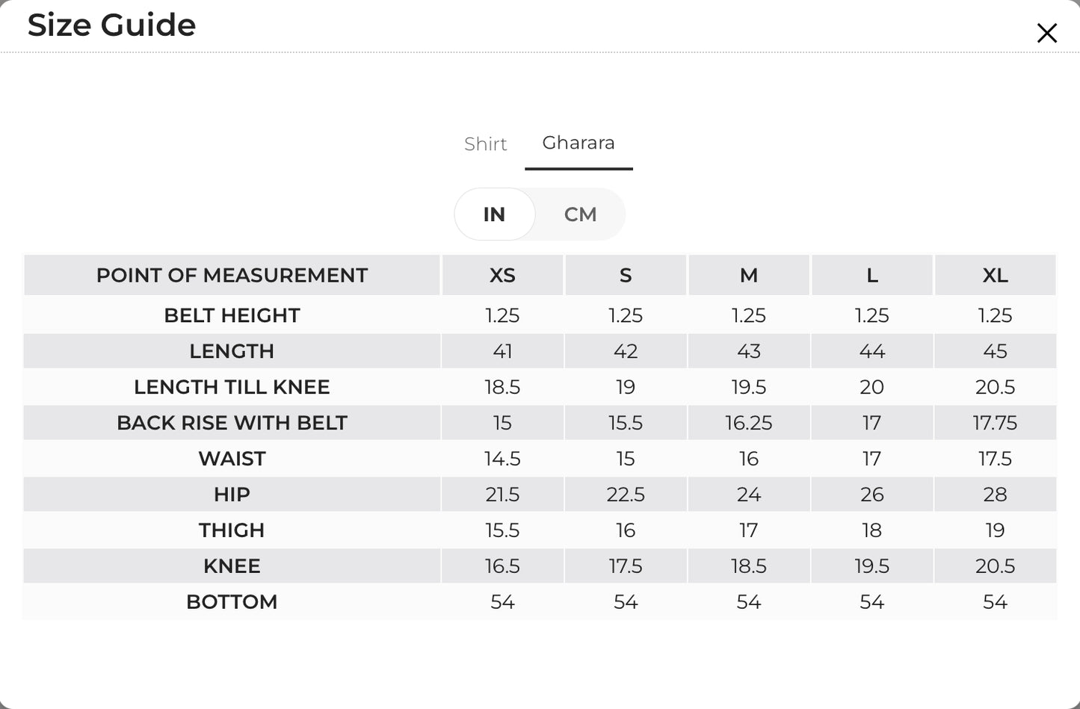
Task: Click the Thigh value for M
Action: 749,530
